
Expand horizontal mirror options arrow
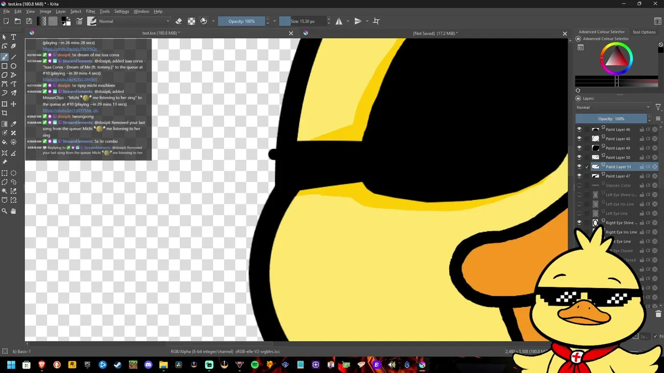[x=348, y=21]
